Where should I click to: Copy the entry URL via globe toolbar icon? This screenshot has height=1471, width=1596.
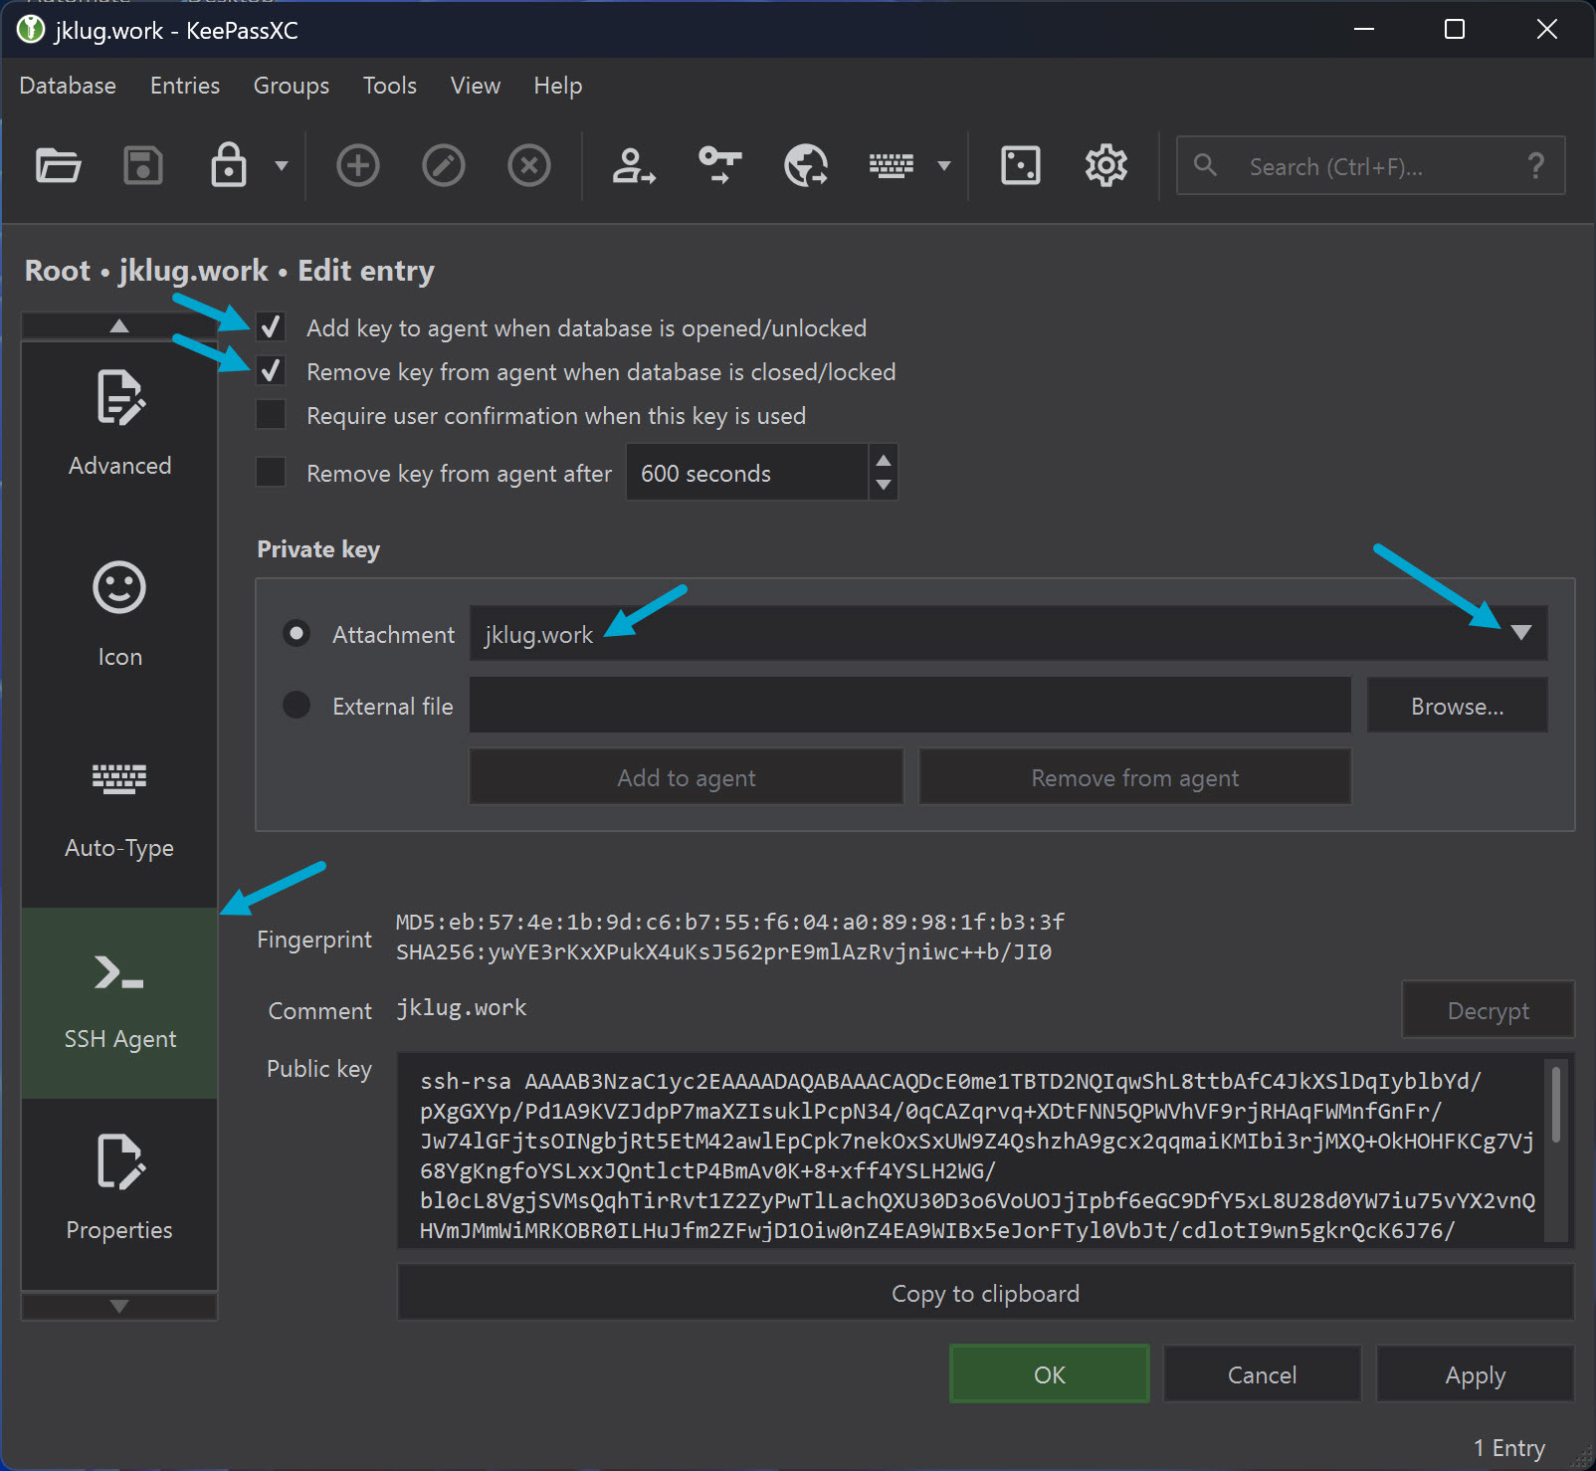tap(805, 165)
